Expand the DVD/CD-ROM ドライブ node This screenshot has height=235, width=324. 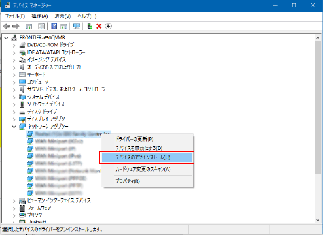(14, 45)
